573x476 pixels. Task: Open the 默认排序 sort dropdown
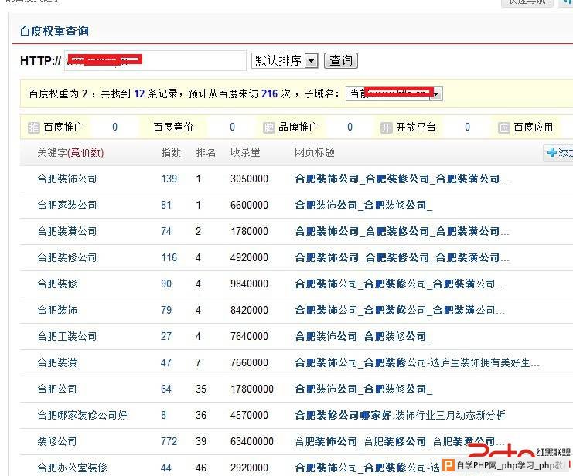click(x=285, y=60)
